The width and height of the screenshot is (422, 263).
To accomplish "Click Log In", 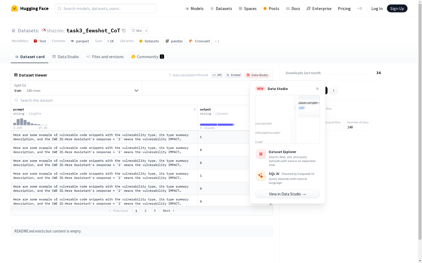I will pyautogui.click(x=377, y=8).
